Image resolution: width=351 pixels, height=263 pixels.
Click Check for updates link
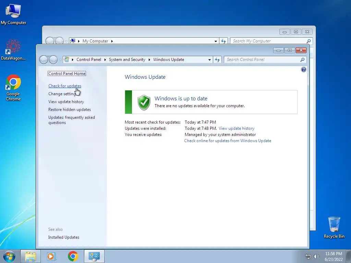pos(65,86)
